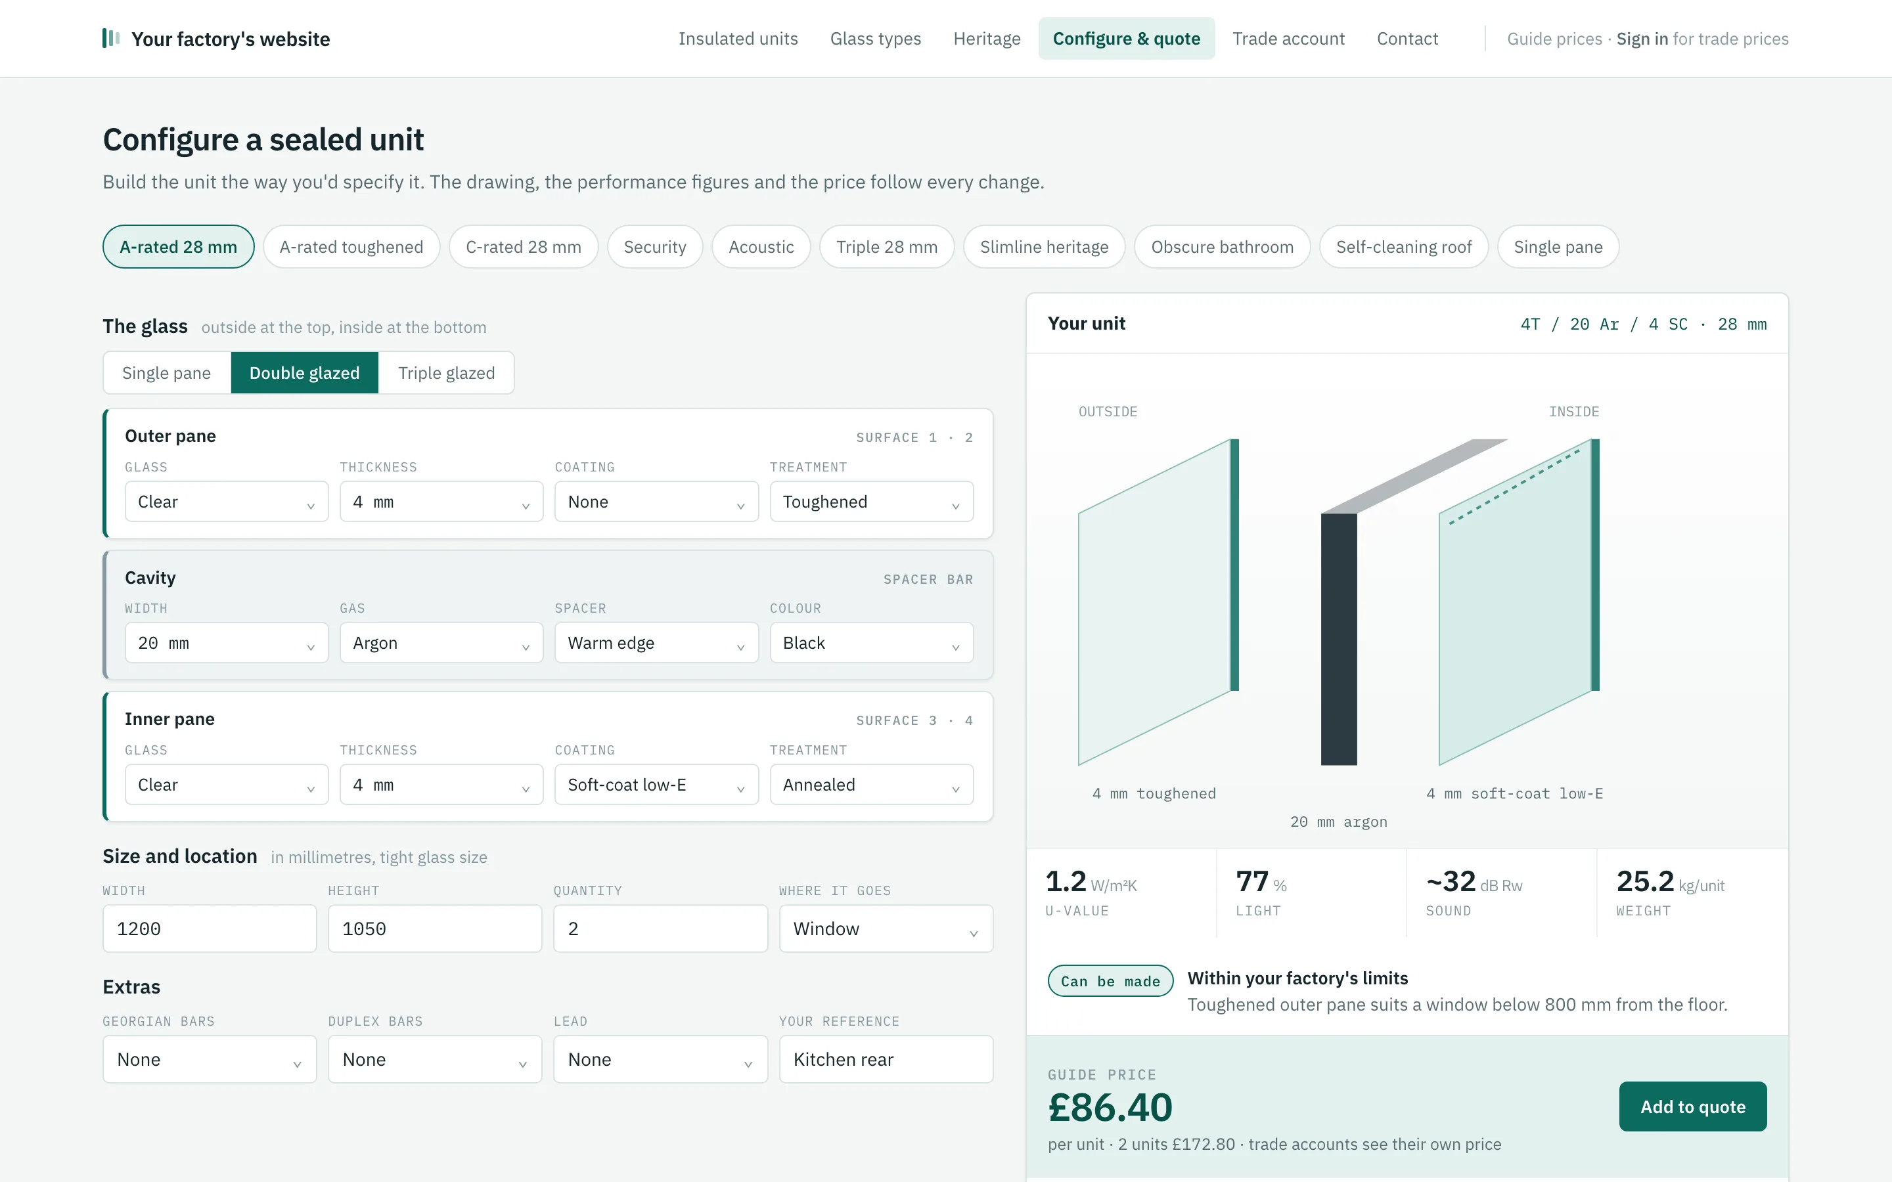1892x1182 pixels.
Task: Click the Height input showing 1050
Action: pyautogui.click(x=435, y=929)
